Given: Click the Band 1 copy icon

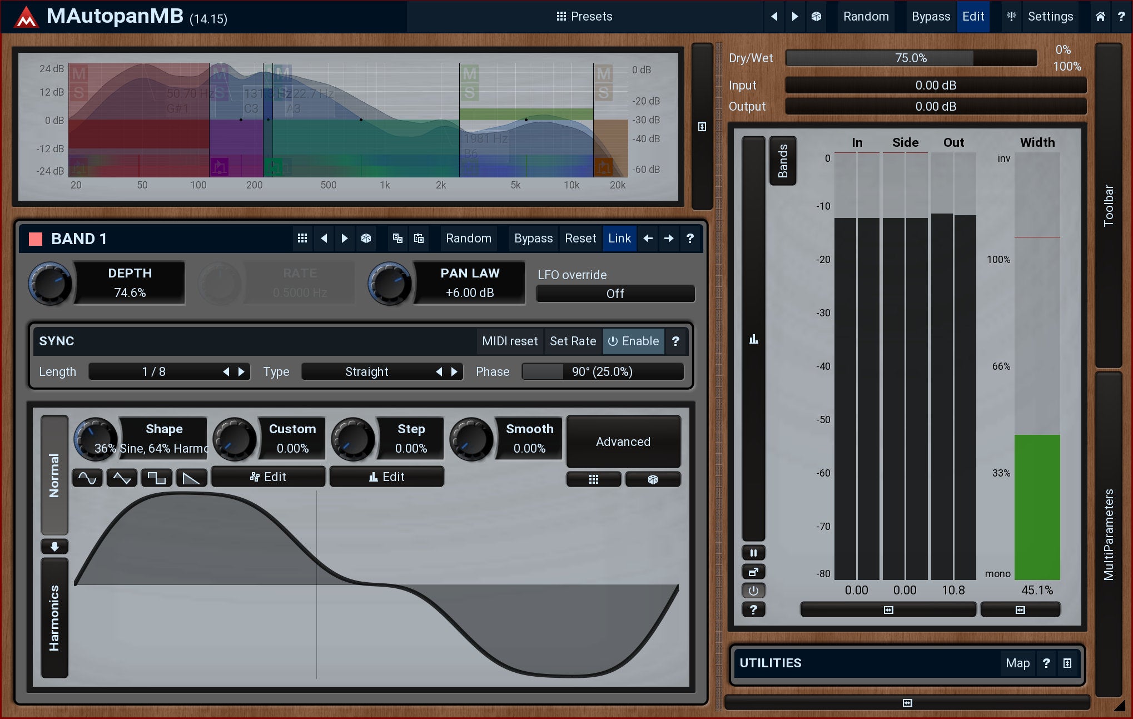Looking at the screenshot, I should (x=397, y=239).
